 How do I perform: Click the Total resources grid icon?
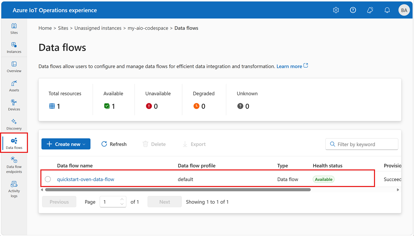pyautogui.click(x=52, y=106)
